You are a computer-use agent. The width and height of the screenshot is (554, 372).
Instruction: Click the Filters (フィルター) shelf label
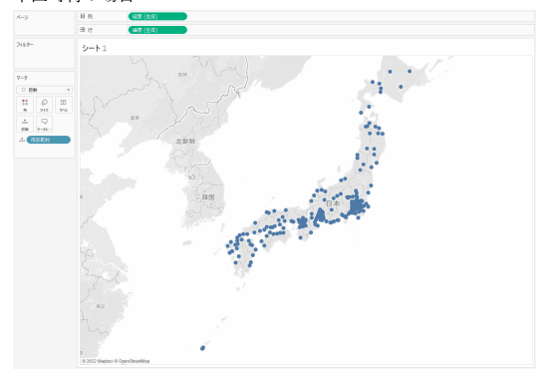click(x=25, y=45)
